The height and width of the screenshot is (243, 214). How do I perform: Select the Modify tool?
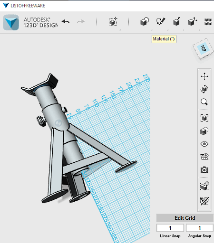[x=193, y=21]
